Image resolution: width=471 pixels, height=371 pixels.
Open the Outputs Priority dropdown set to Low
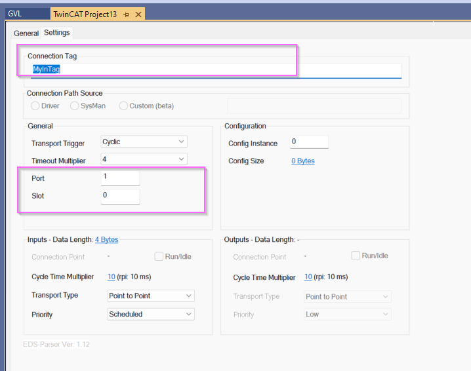click(x=348, y=314)
